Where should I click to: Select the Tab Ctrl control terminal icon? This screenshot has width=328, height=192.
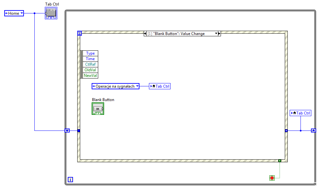(x=51, y=13)
